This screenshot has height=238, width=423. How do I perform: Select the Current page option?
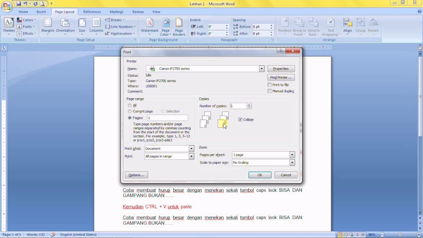tap(130, 111)
